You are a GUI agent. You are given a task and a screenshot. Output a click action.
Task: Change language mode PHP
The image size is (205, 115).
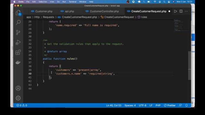point(158,105)
